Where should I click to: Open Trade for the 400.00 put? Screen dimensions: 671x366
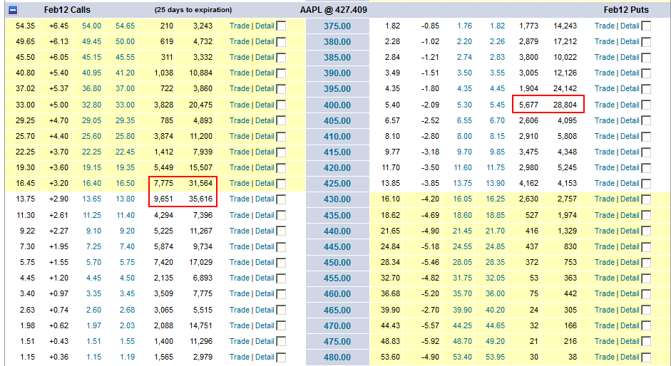click(604, 105)
